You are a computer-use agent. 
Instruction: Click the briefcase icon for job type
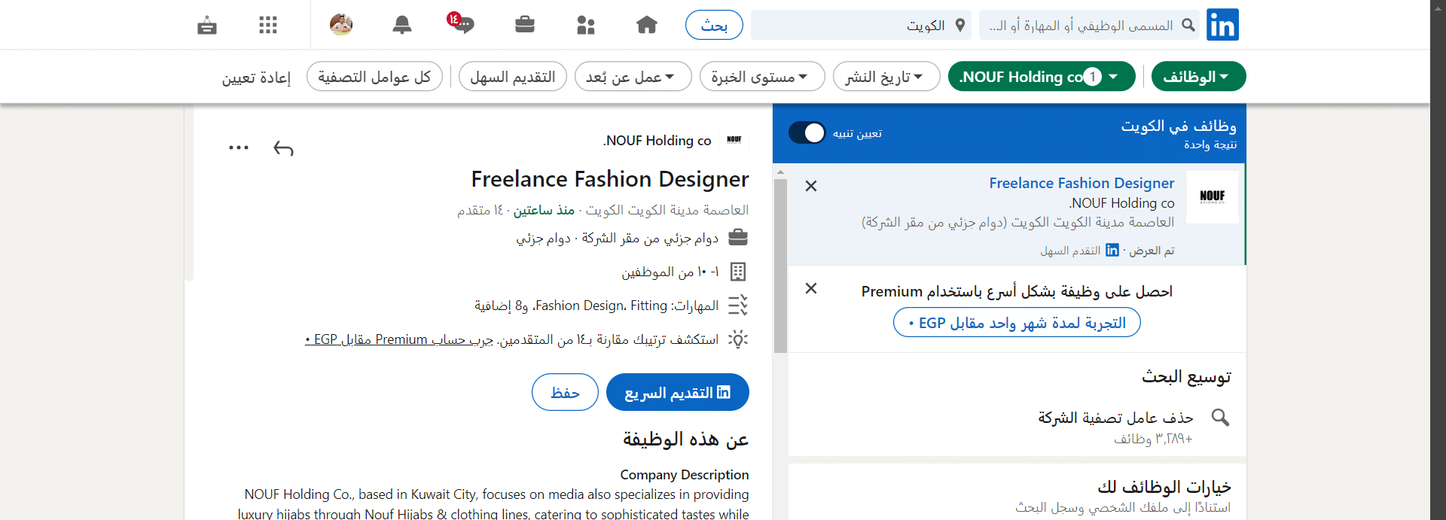click(x=738, y=238)
